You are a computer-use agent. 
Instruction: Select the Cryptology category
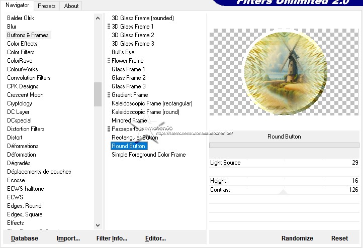tap(20, 103)
